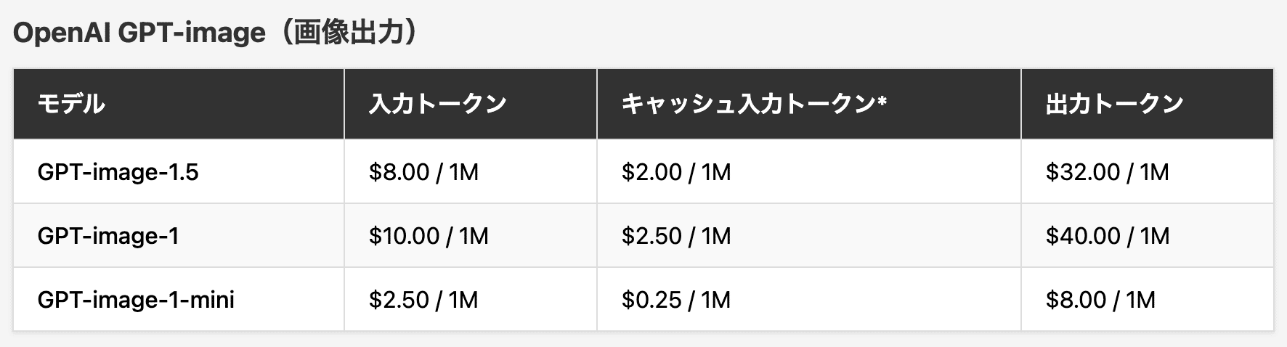
Task: Select the GPT-image-1 model cell
Action: pyautogui.click(x=107, y=236)
